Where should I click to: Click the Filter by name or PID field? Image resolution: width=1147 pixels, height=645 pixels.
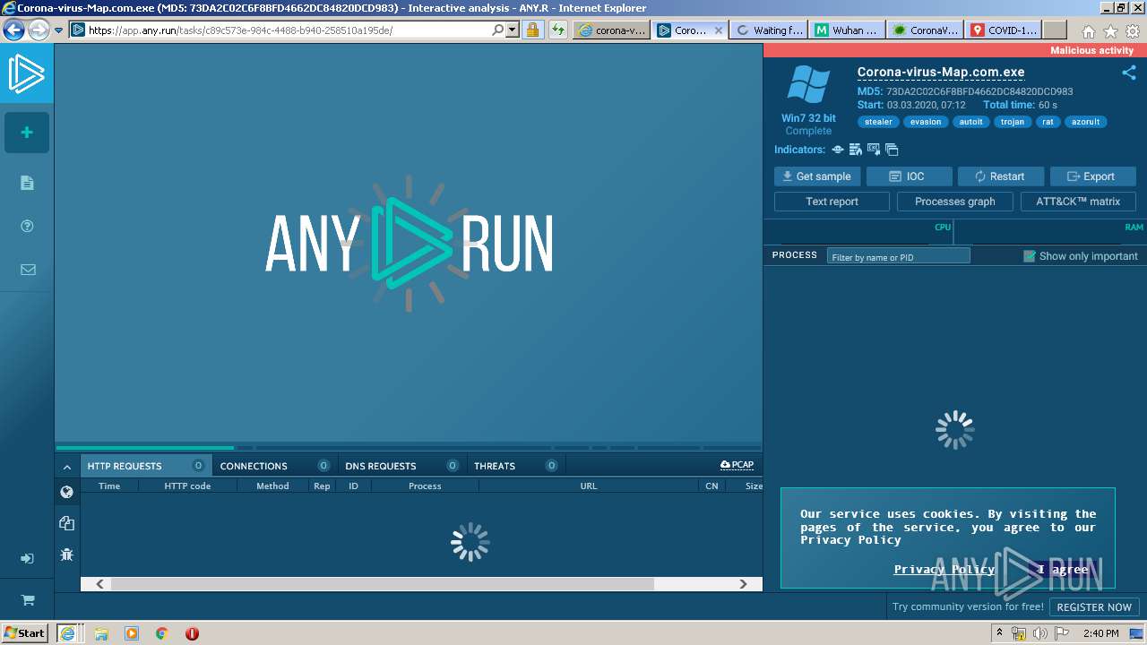pos(898,257)
